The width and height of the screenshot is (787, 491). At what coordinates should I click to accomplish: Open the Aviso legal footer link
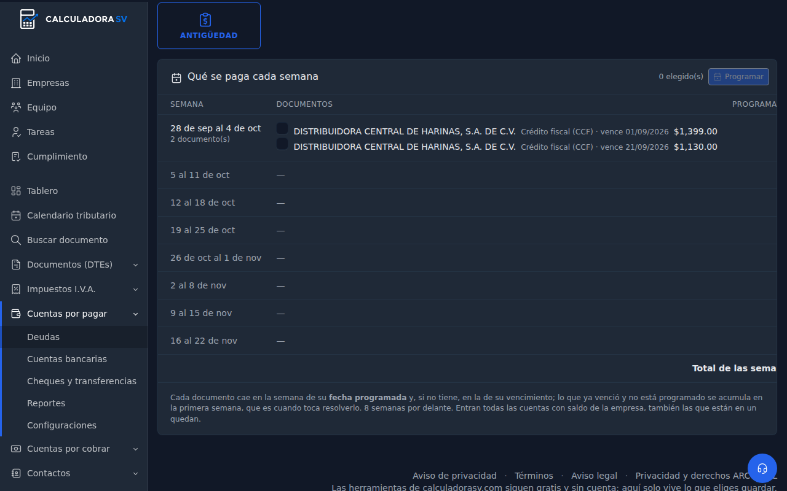click(594, 476)
